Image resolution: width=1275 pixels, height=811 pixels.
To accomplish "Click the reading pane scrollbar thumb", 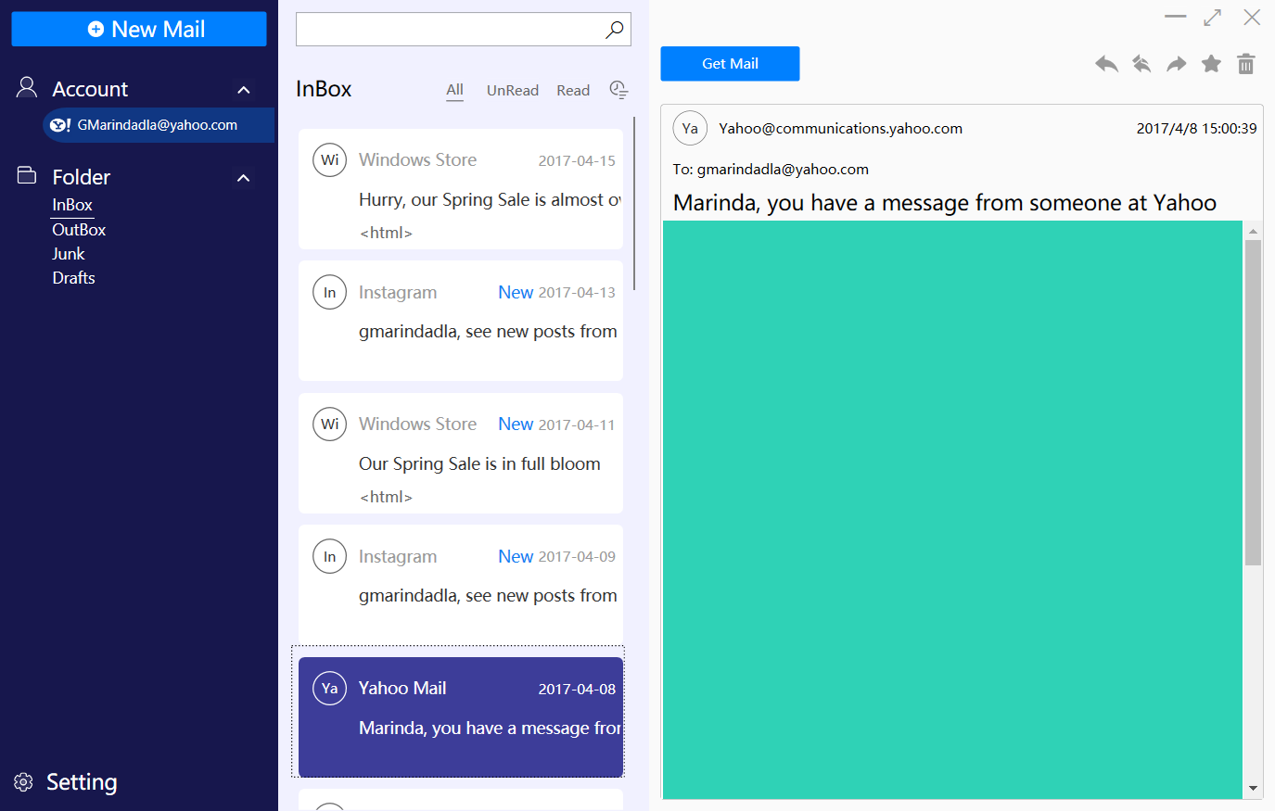I will (1253, 402).
